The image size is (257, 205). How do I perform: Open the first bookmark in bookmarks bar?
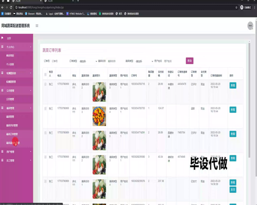pyautogui.click(x=6, y=14)
